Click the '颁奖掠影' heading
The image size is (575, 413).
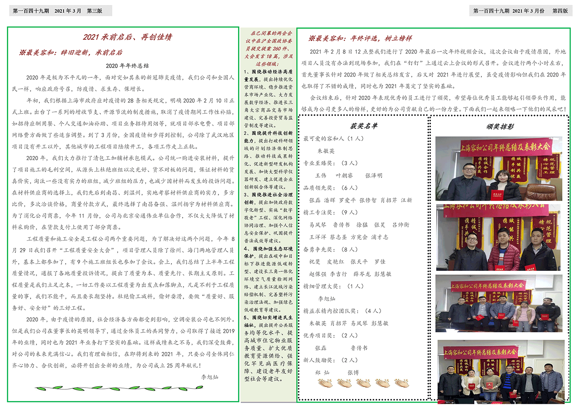pyautogui.click(x=500, y=126)
